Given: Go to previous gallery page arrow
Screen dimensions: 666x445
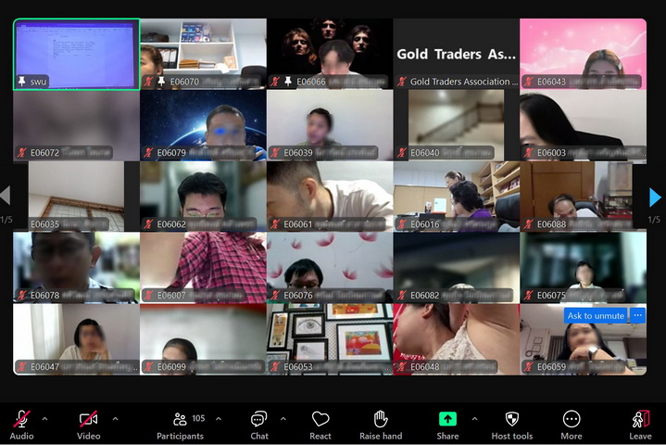Looking at the screenshot, I should (x=6, y=197).
